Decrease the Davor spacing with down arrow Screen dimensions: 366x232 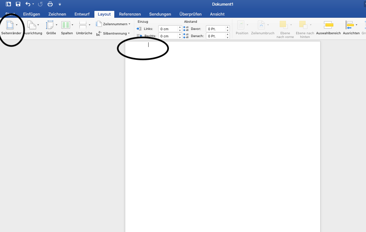tap(228, 31)
